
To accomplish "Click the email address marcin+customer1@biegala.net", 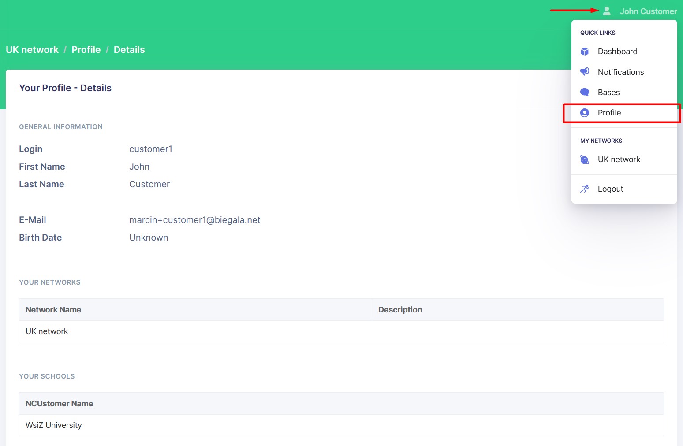I will pyautogui.click(x=194, y=220).
